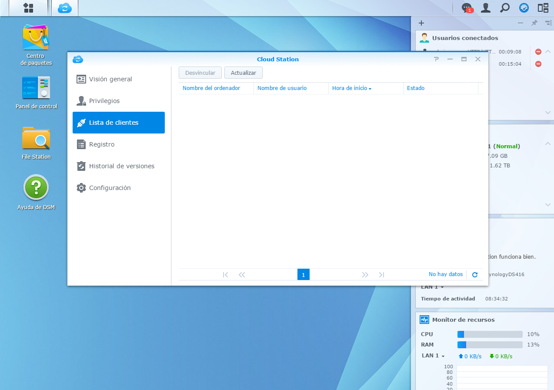
Task: Click the green download 0 KB/s indicator
Action: pyautogui.click(x=501, y=357)
